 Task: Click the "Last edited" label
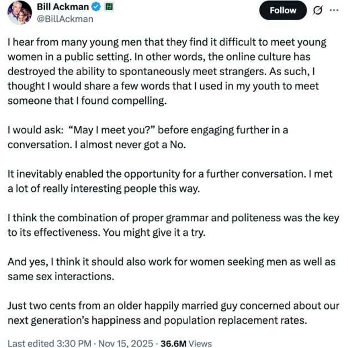(30, 343)
